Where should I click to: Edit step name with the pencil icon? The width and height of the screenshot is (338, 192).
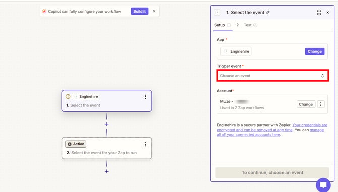point(267,12)
